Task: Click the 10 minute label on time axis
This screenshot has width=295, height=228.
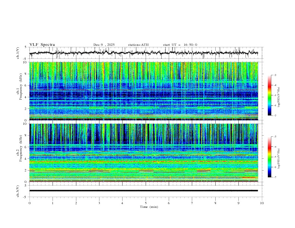Action: pos(262,203)
